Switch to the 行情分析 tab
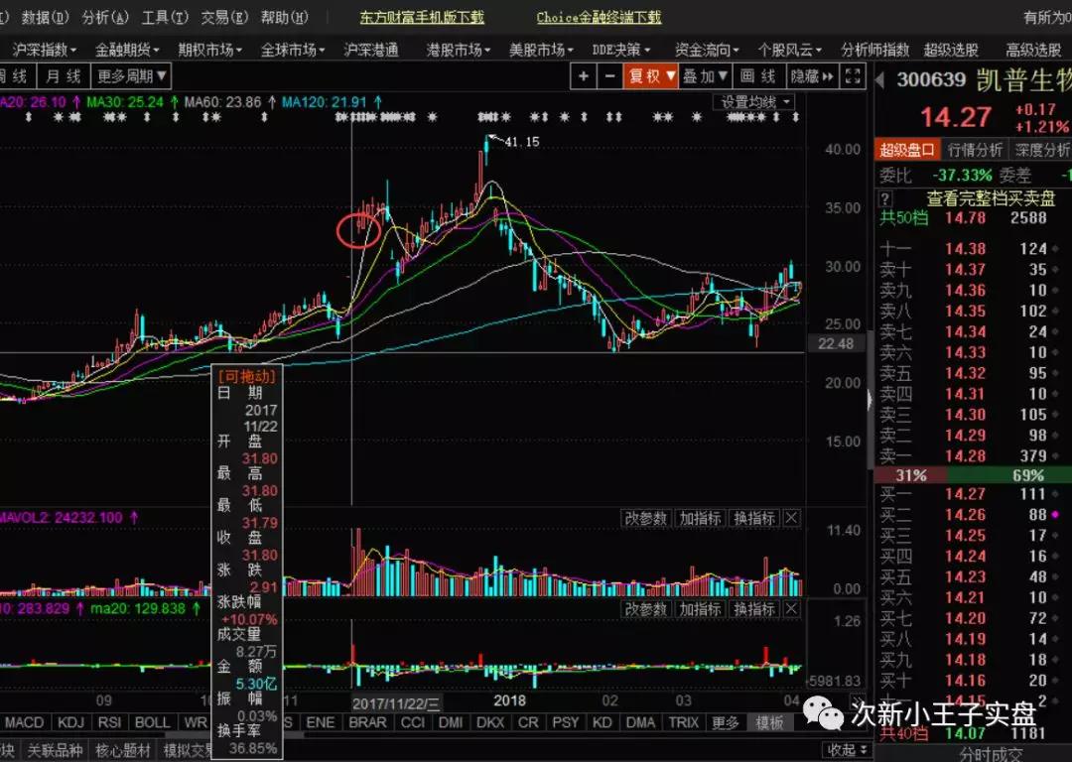Image resolution: width=1072 pixels, height=762 pixels. (975, 150)
